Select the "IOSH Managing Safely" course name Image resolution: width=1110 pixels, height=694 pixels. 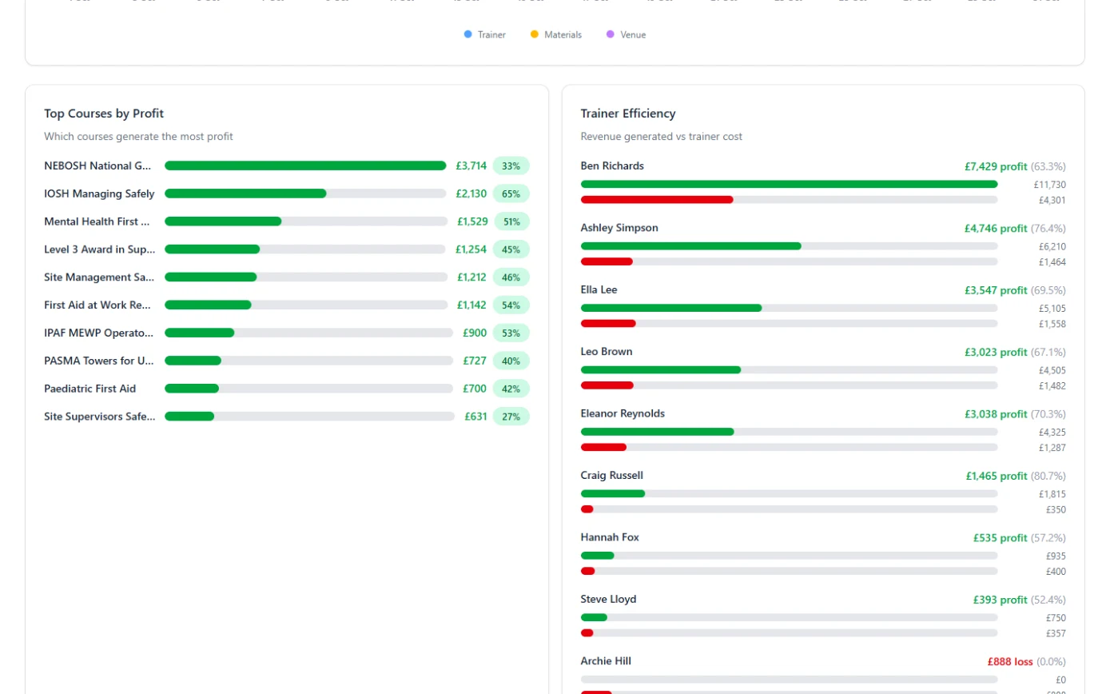(99, 193)
